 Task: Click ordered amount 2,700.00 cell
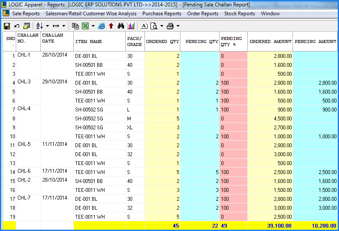(x=270, y=128)
